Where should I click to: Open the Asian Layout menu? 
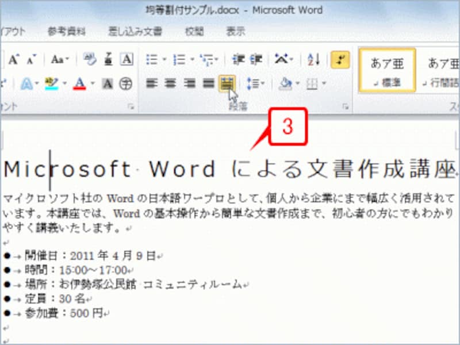click(x=283, y=60)
